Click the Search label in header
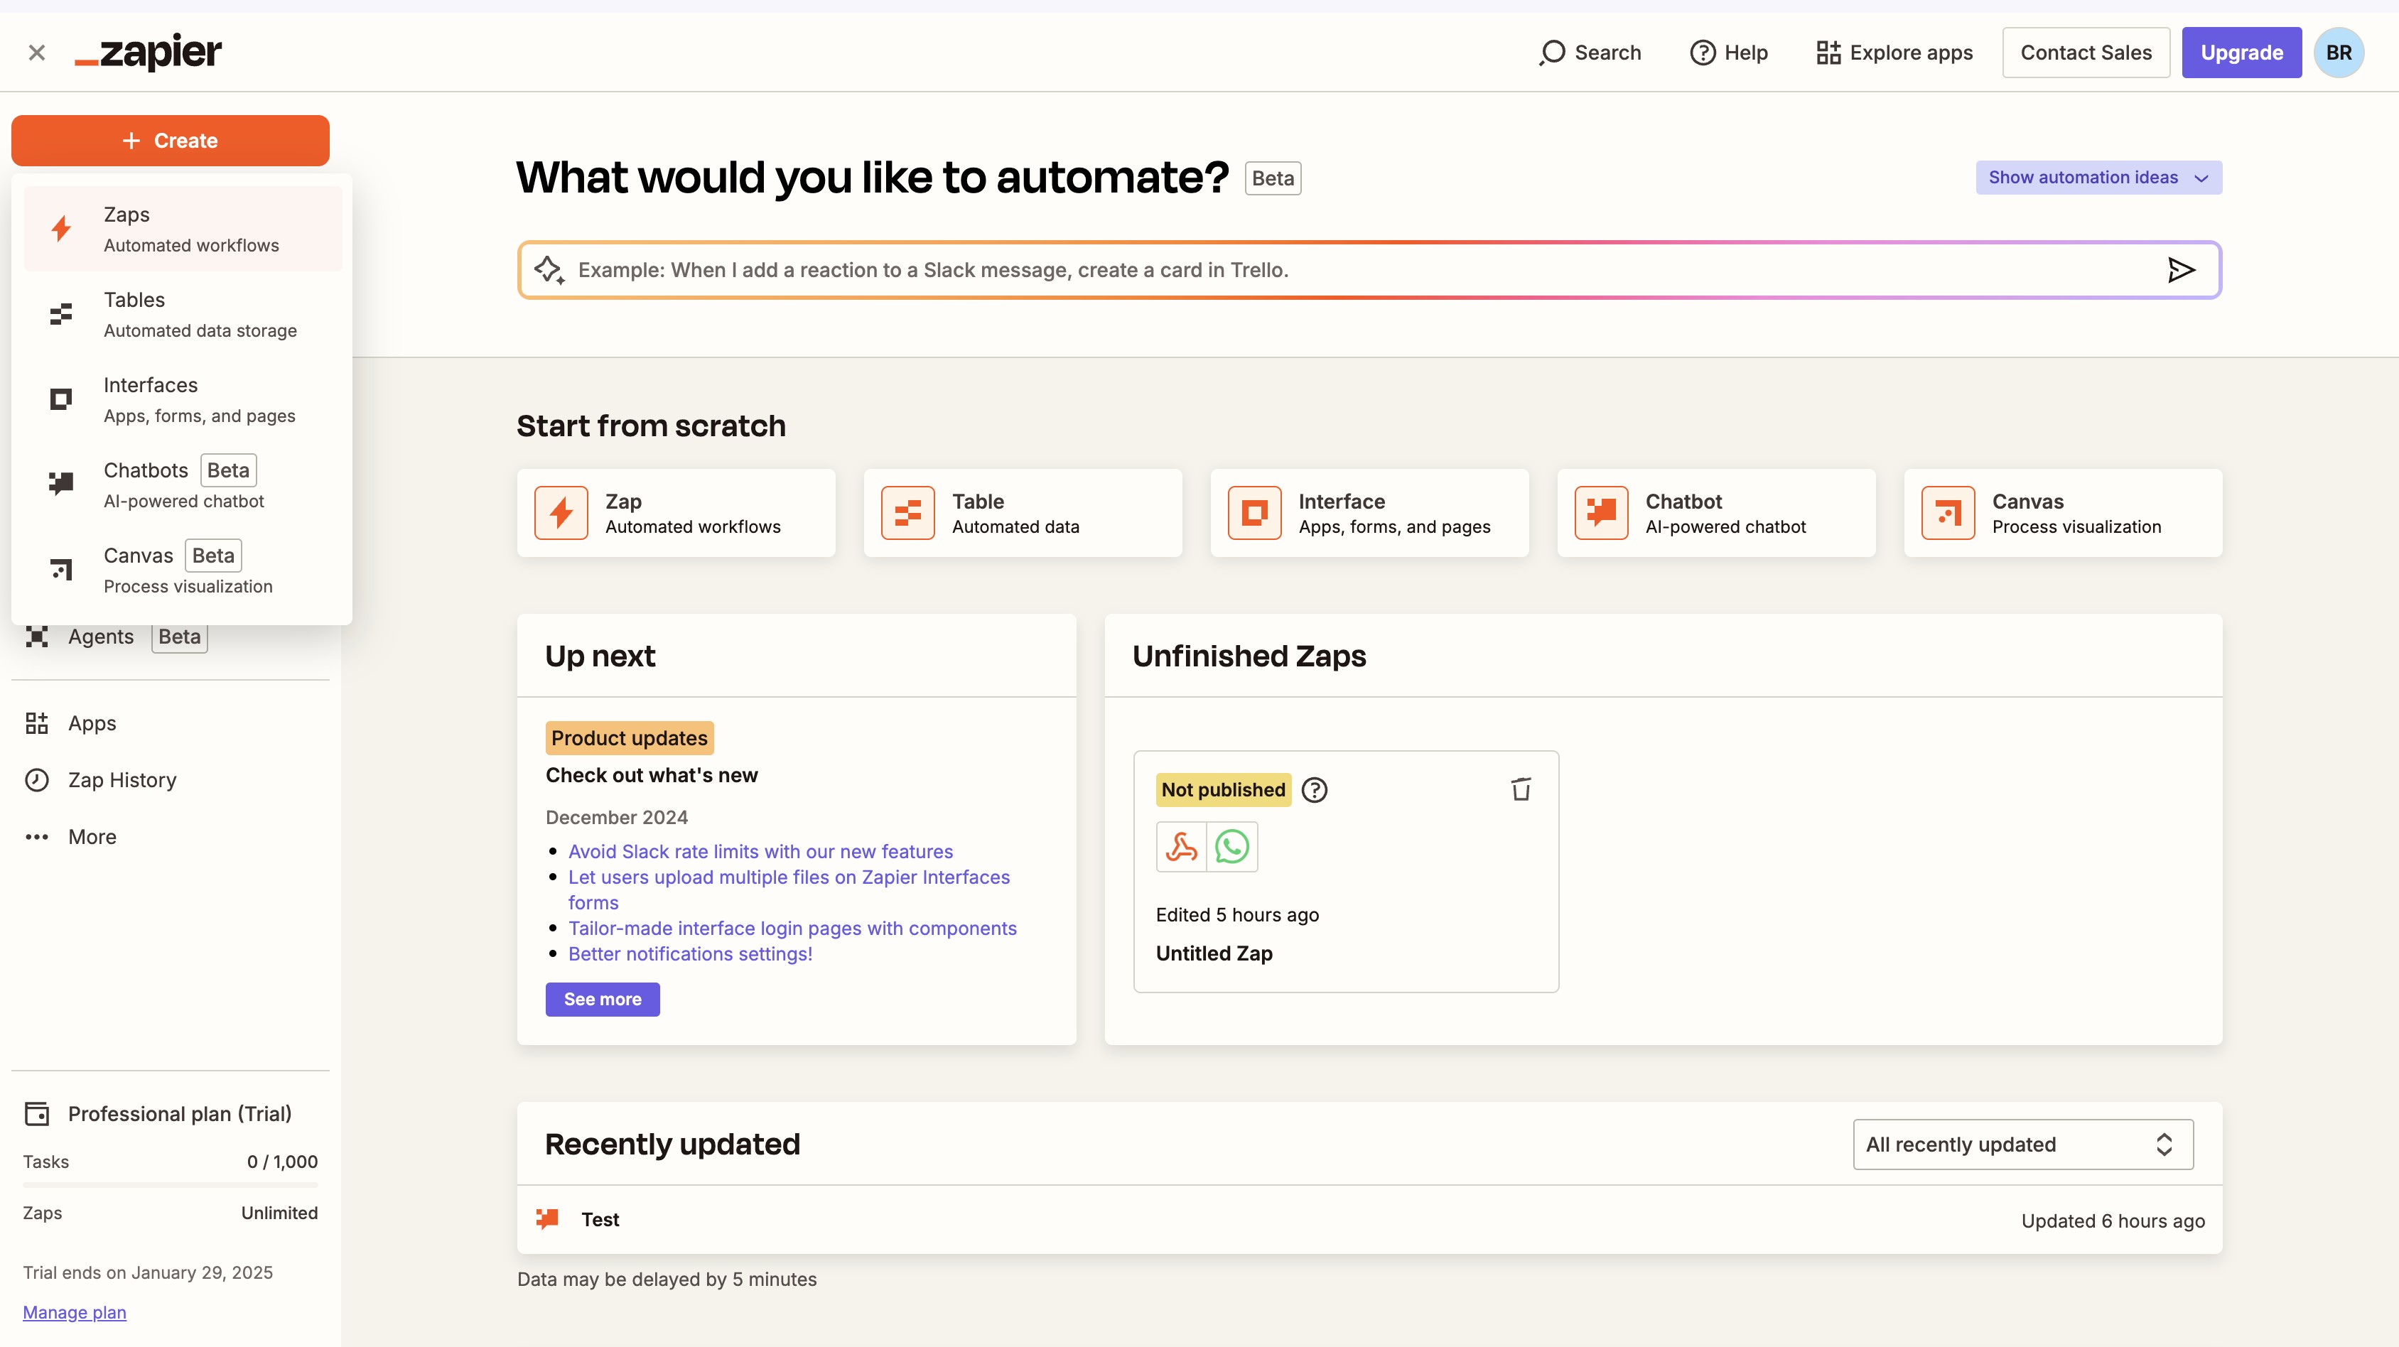The width and height of the screenshot is (2399, 1347). pos(1607,53)
